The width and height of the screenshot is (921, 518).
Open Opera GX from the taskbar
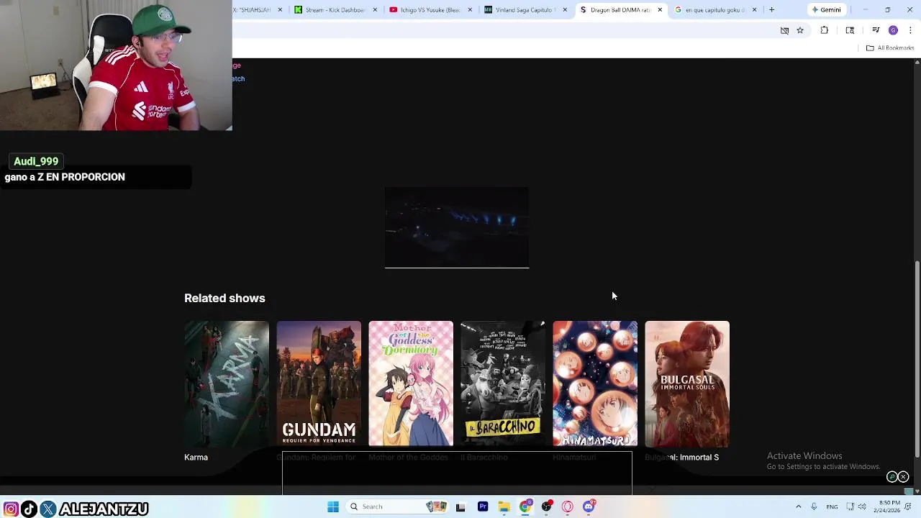(x=568, y=506)
